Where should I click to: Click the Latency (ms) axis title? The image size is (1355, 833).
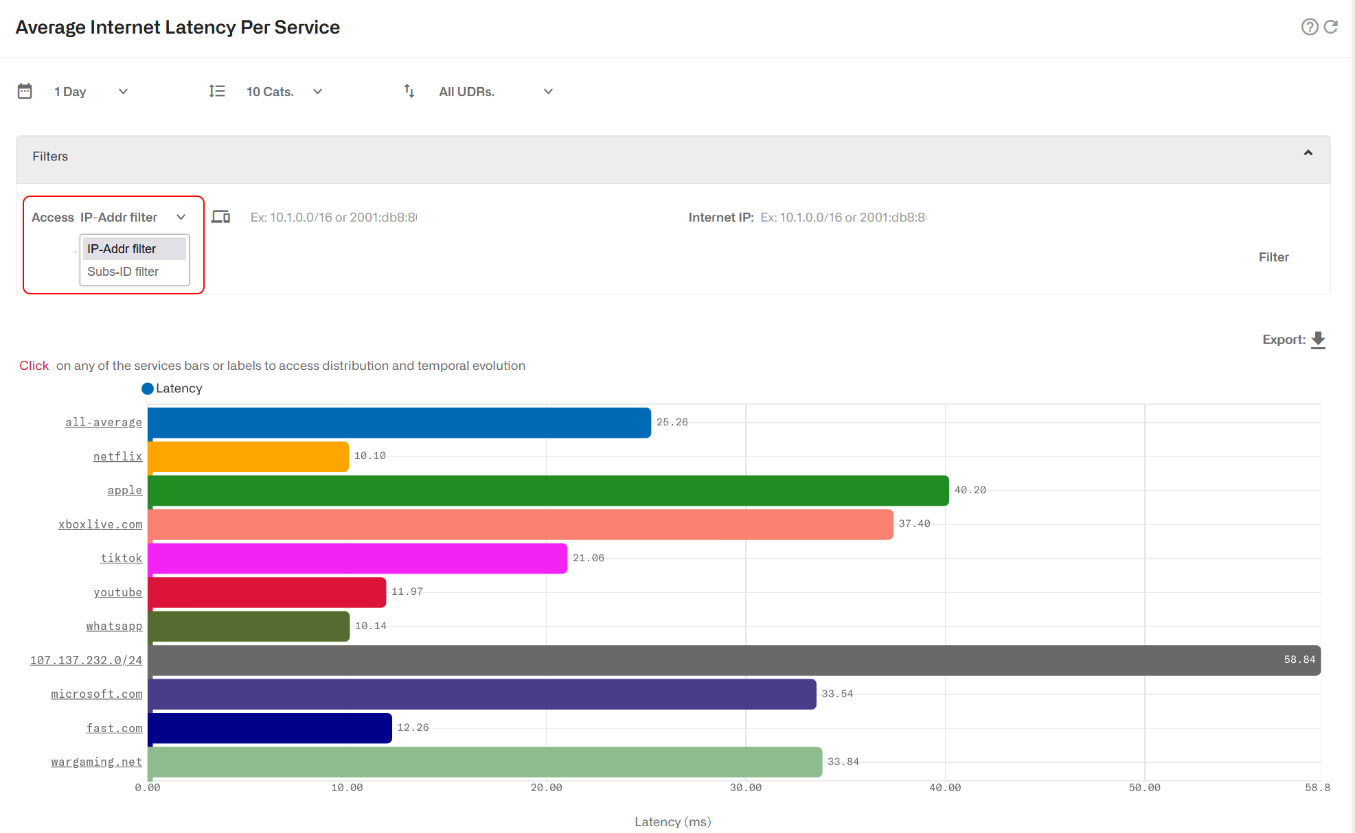[x=673, y=822]
